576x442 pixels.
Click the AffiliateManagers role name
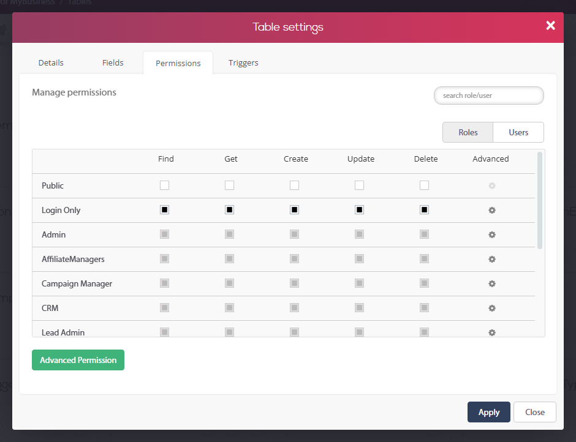[73, 259]
